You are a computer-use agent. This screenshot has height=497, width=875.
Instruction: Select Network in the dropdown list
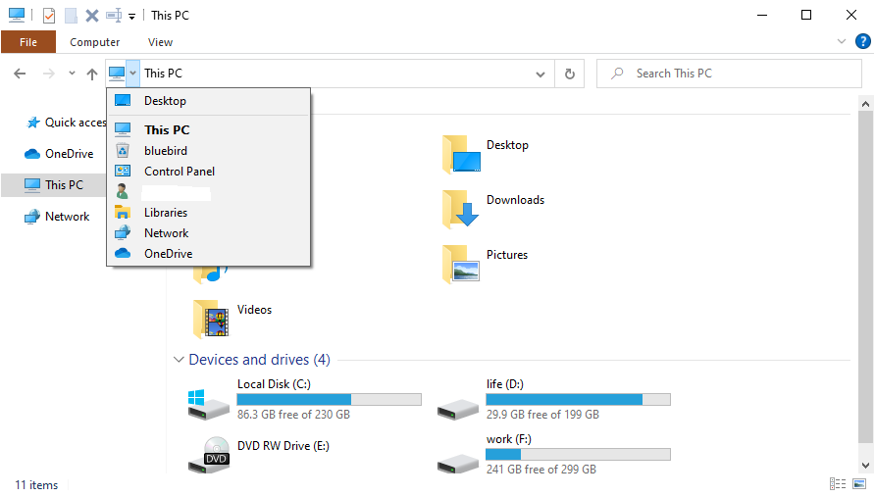click(209, 233)
